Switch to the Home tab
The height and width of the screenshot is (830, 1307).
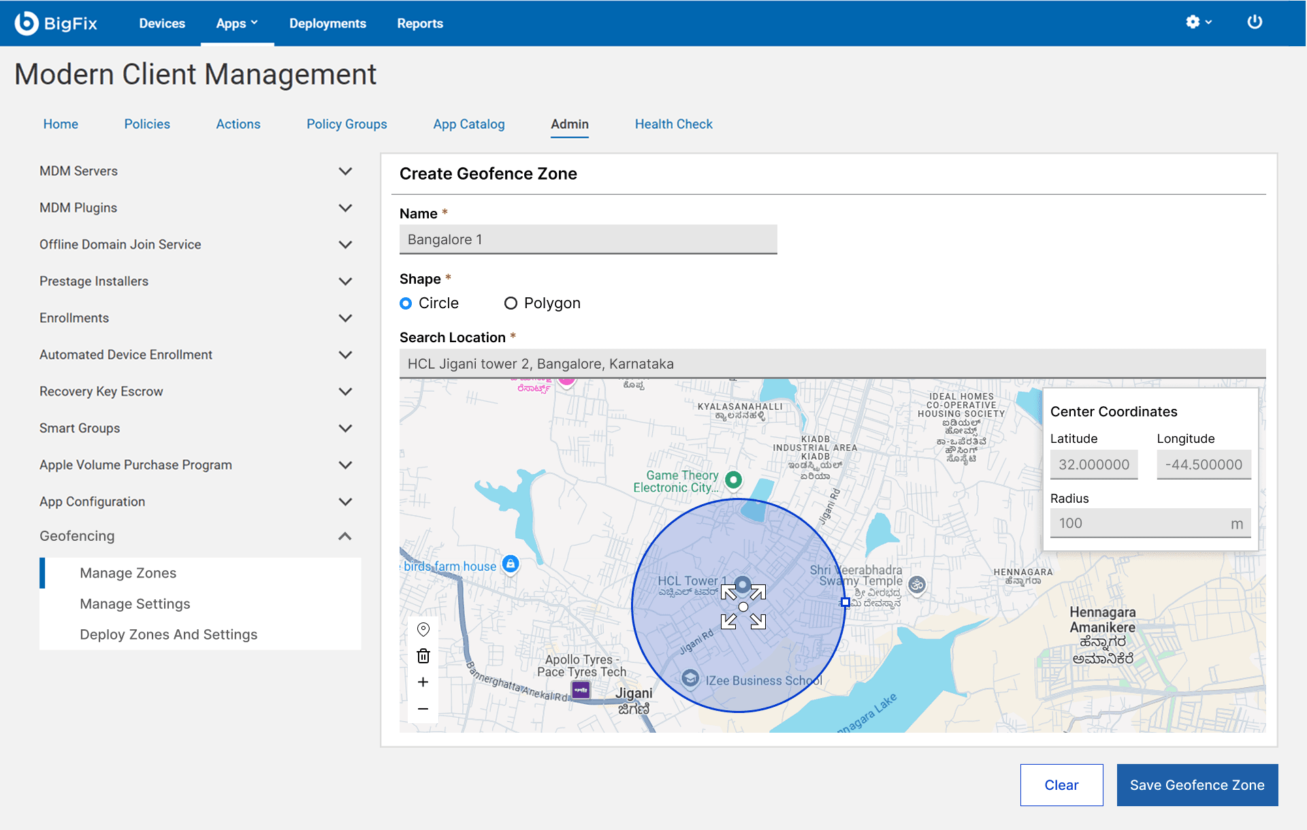(61, 124)
